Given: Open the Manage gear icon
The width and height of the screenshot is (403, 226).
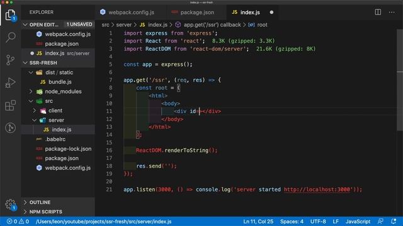Looking at the screenshot, I should [10, 204].
